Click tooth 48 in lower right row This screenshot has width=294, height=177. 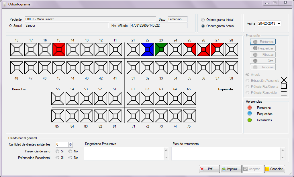(17, 68)
